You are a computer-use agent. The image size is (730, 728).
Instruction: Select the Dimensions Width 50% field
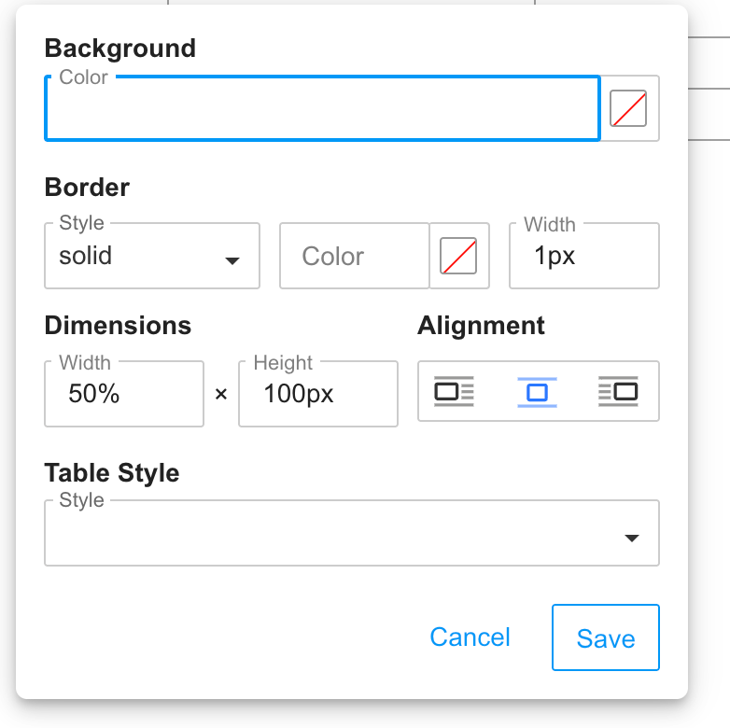(123, 394)
